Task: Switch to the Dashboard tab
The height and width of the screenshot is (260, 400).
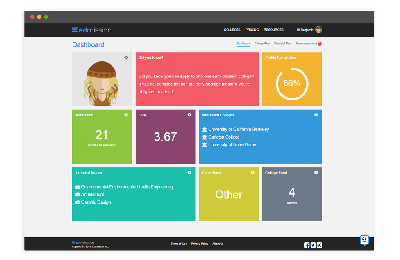Action: click(x=244, y=44)
